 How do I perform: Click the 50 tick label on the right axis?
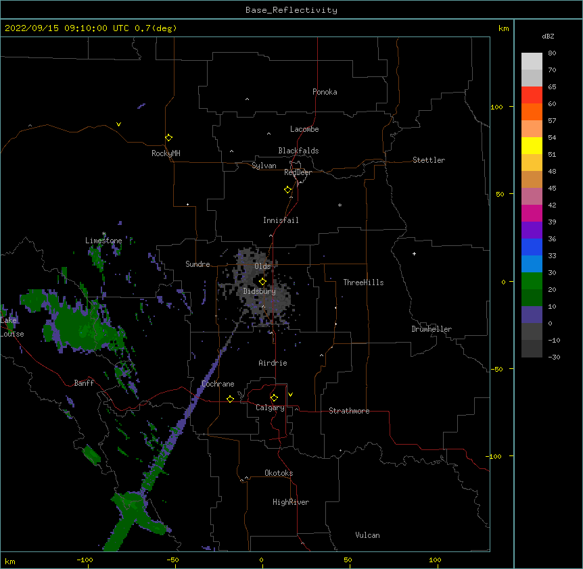pyautogui.click(x=500, y=194)
